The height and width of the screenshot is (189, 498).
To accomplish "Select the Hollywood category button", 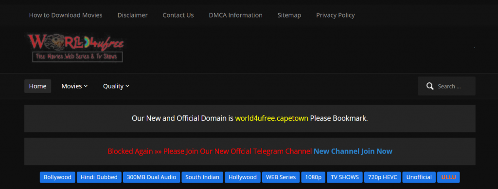I will pos(243,177).
